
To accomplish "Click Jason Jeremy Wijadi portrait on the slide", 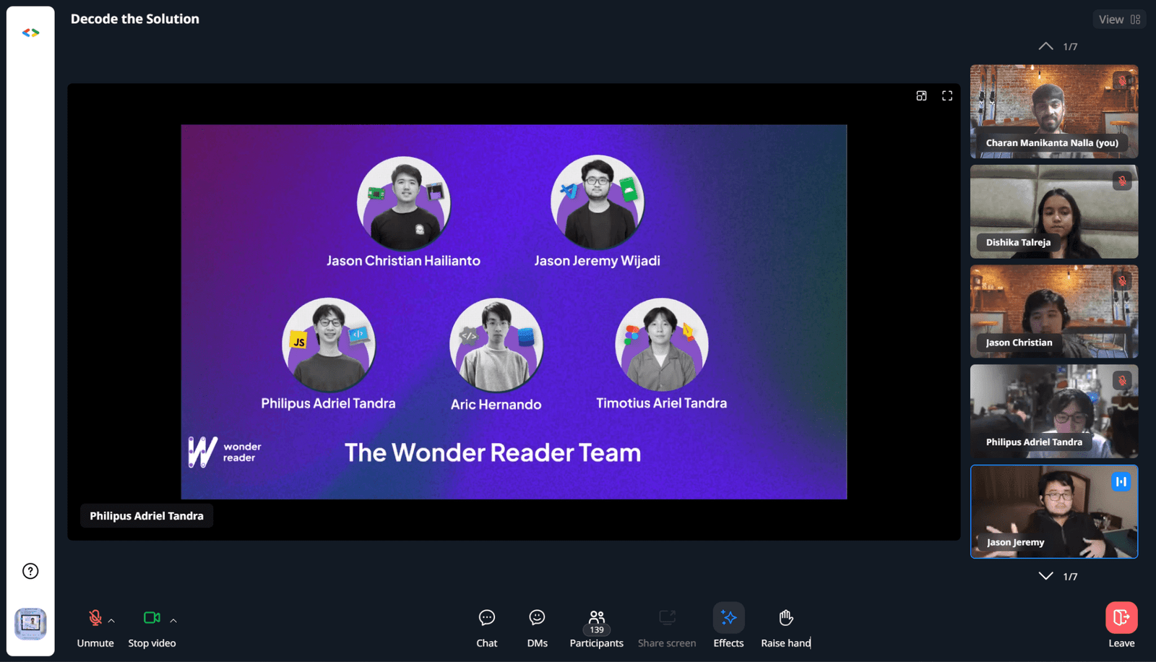I will point(597,202).
